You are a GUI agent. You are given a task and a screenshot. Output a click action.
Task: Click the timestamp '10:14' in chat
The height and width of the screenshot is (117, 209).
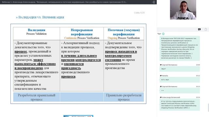198,97
